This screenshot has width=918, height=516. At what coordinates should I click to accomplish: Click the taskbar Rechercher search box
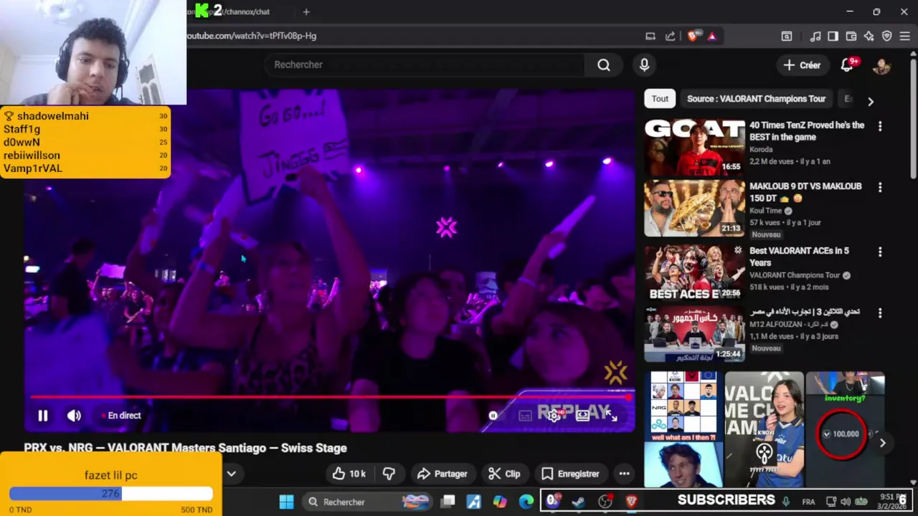367,502
